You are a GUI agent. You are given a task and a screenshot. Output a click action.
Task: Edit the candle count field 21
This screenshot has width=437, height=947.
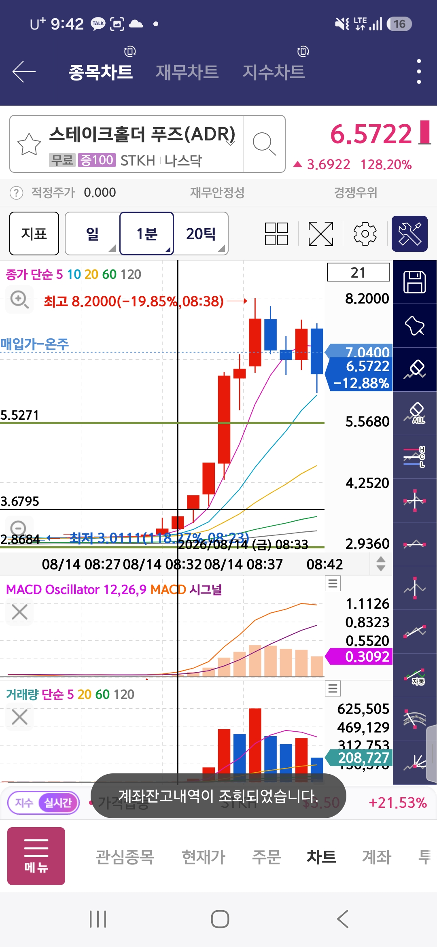click(359, 272)
